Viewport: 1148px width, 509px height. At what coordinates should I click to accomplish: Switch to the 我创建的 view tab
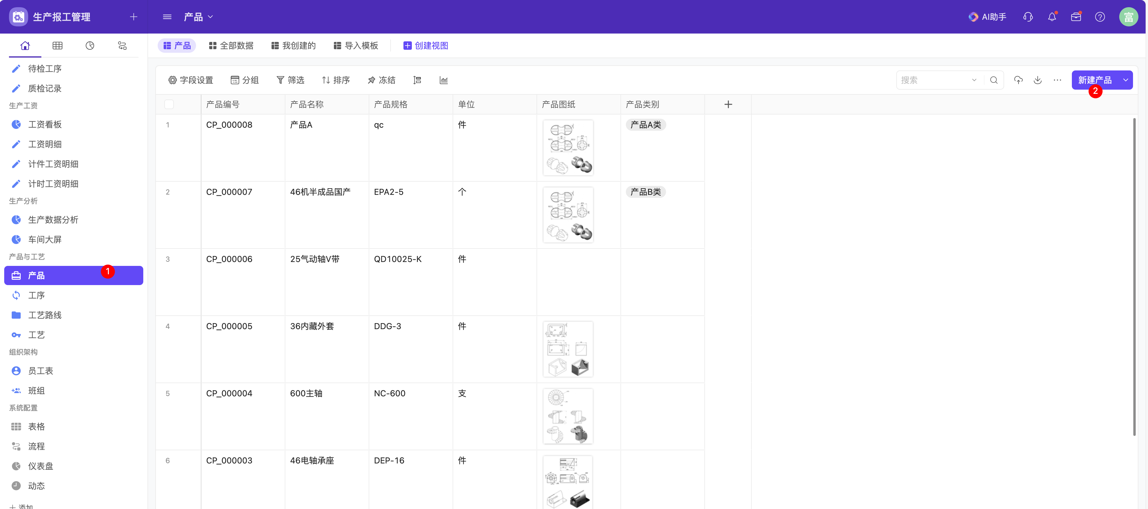click(x=293, y=46)
